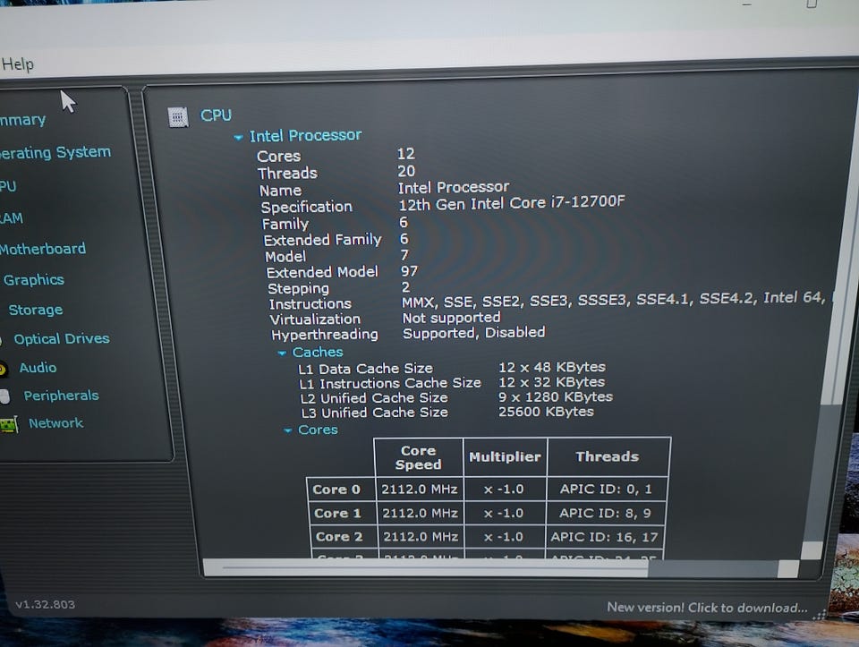This screenshot has height=647, width=859.
Task: Click L2 Unified Cache Size row
Action: pos(456,397)
